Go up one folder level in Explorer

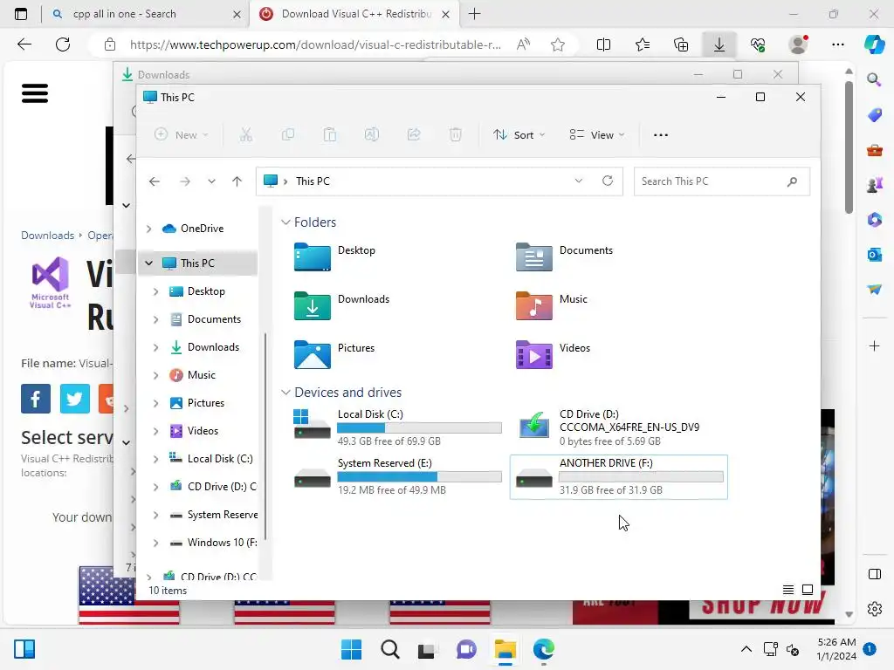point(237,181)
